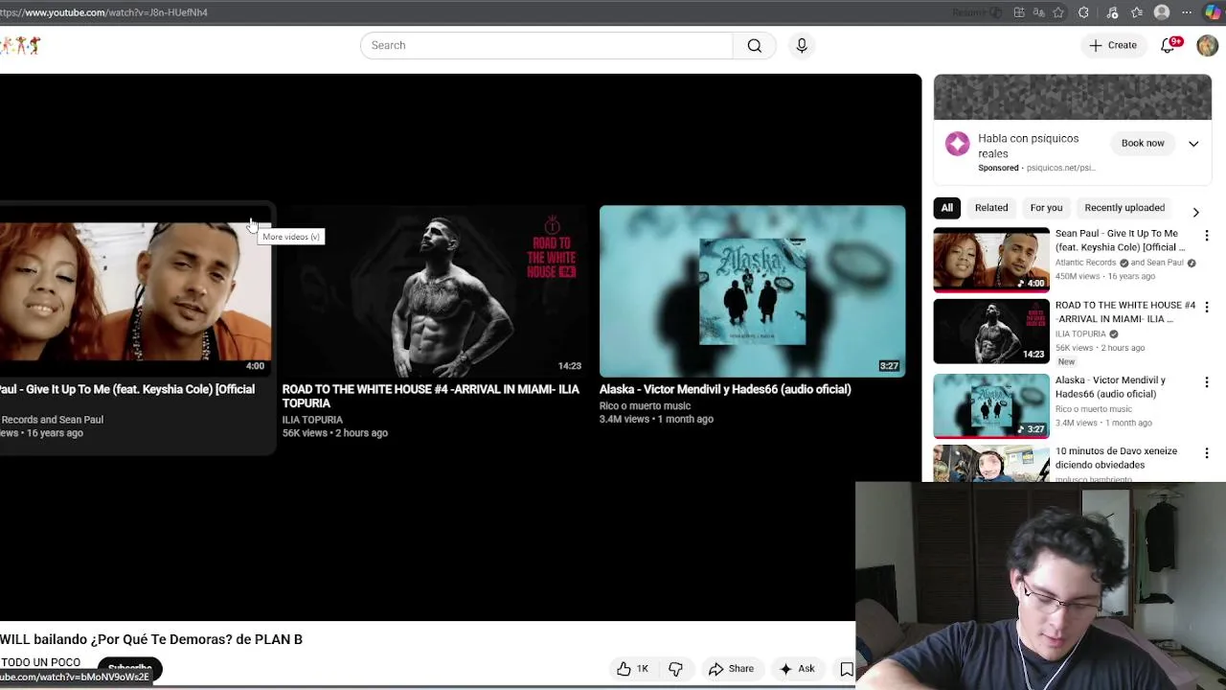Open options for sidebar Alaska video
This screenshot has height=690, width=1226.
point(1207,382)
